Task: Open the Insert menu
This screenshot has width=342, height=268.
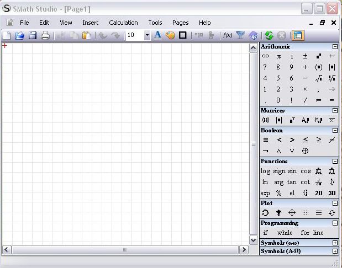Action: coord(90,23)
